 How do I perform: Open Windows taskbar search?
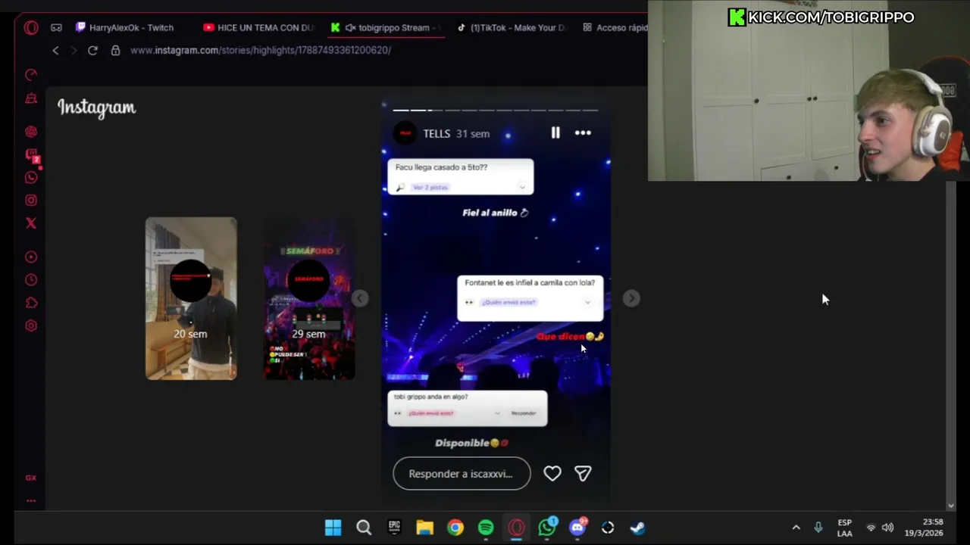click(x=364, y=528)
